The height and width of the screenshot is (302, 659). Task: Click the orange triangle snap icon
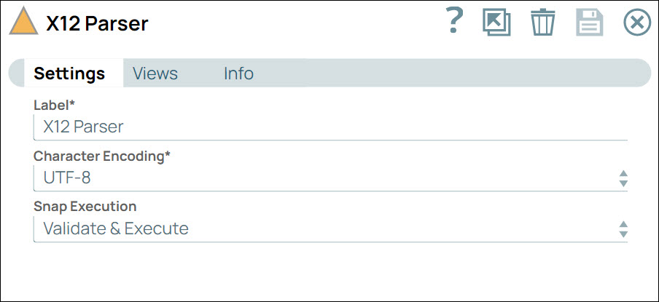click(23, 23)
